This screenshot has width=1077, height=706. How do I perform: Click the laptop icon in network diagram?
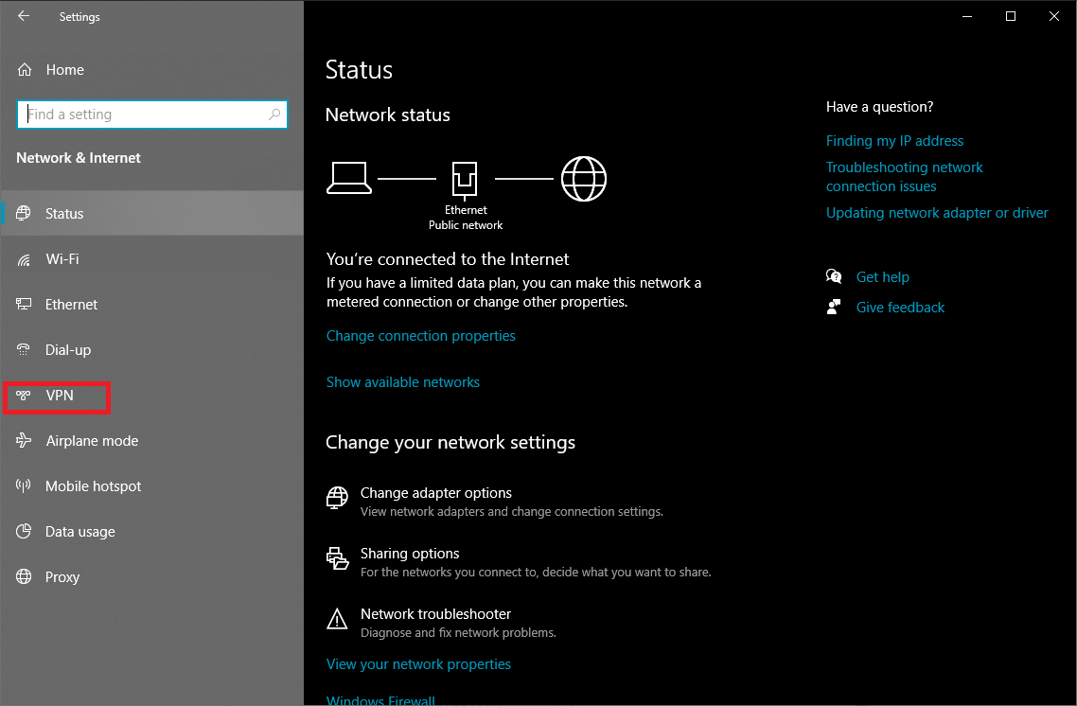tap(349, 178)
